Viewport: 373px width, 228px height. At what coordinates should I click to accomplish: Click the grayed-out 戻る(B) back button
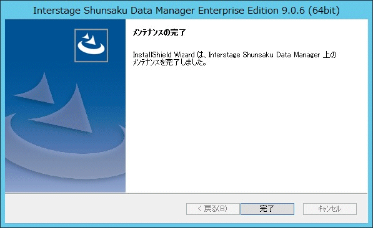(x=212, y=209)
